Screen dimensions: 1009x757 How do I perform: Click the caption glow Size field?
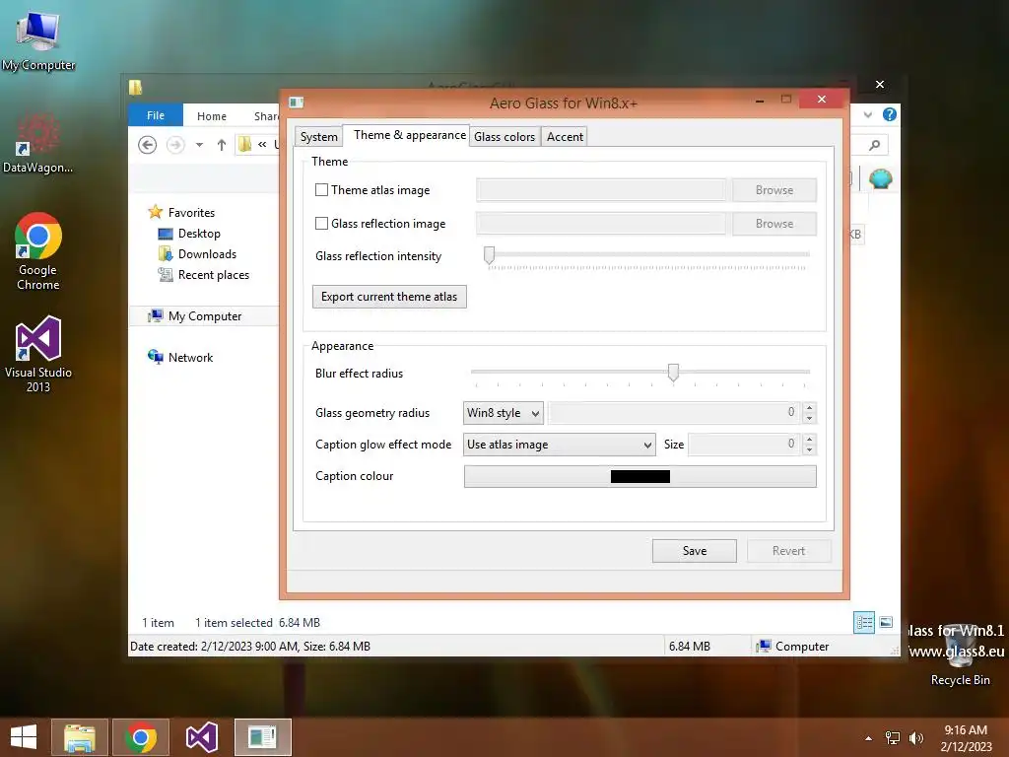(x=745, y=445)
